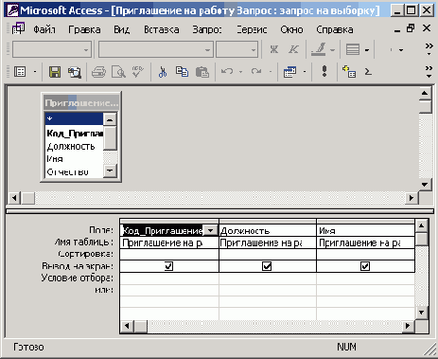The height and width of the screenshot is (359, 438).
Task: Uncheck display checkbox for Имя column
Action: (365, 266)
